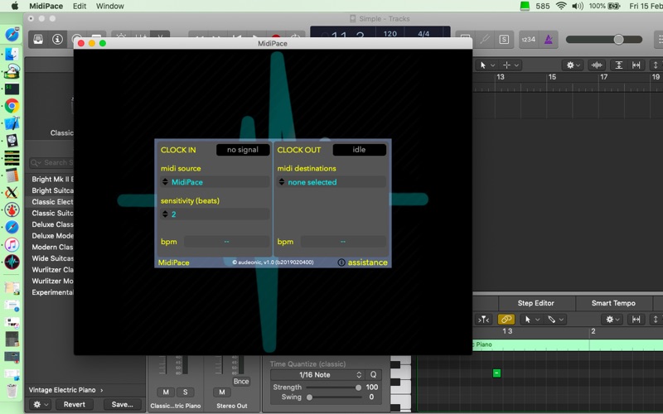Select Wurlitzer Classic patch in Library list
Viewport: 663px width, 414px height.
[51, 270]
